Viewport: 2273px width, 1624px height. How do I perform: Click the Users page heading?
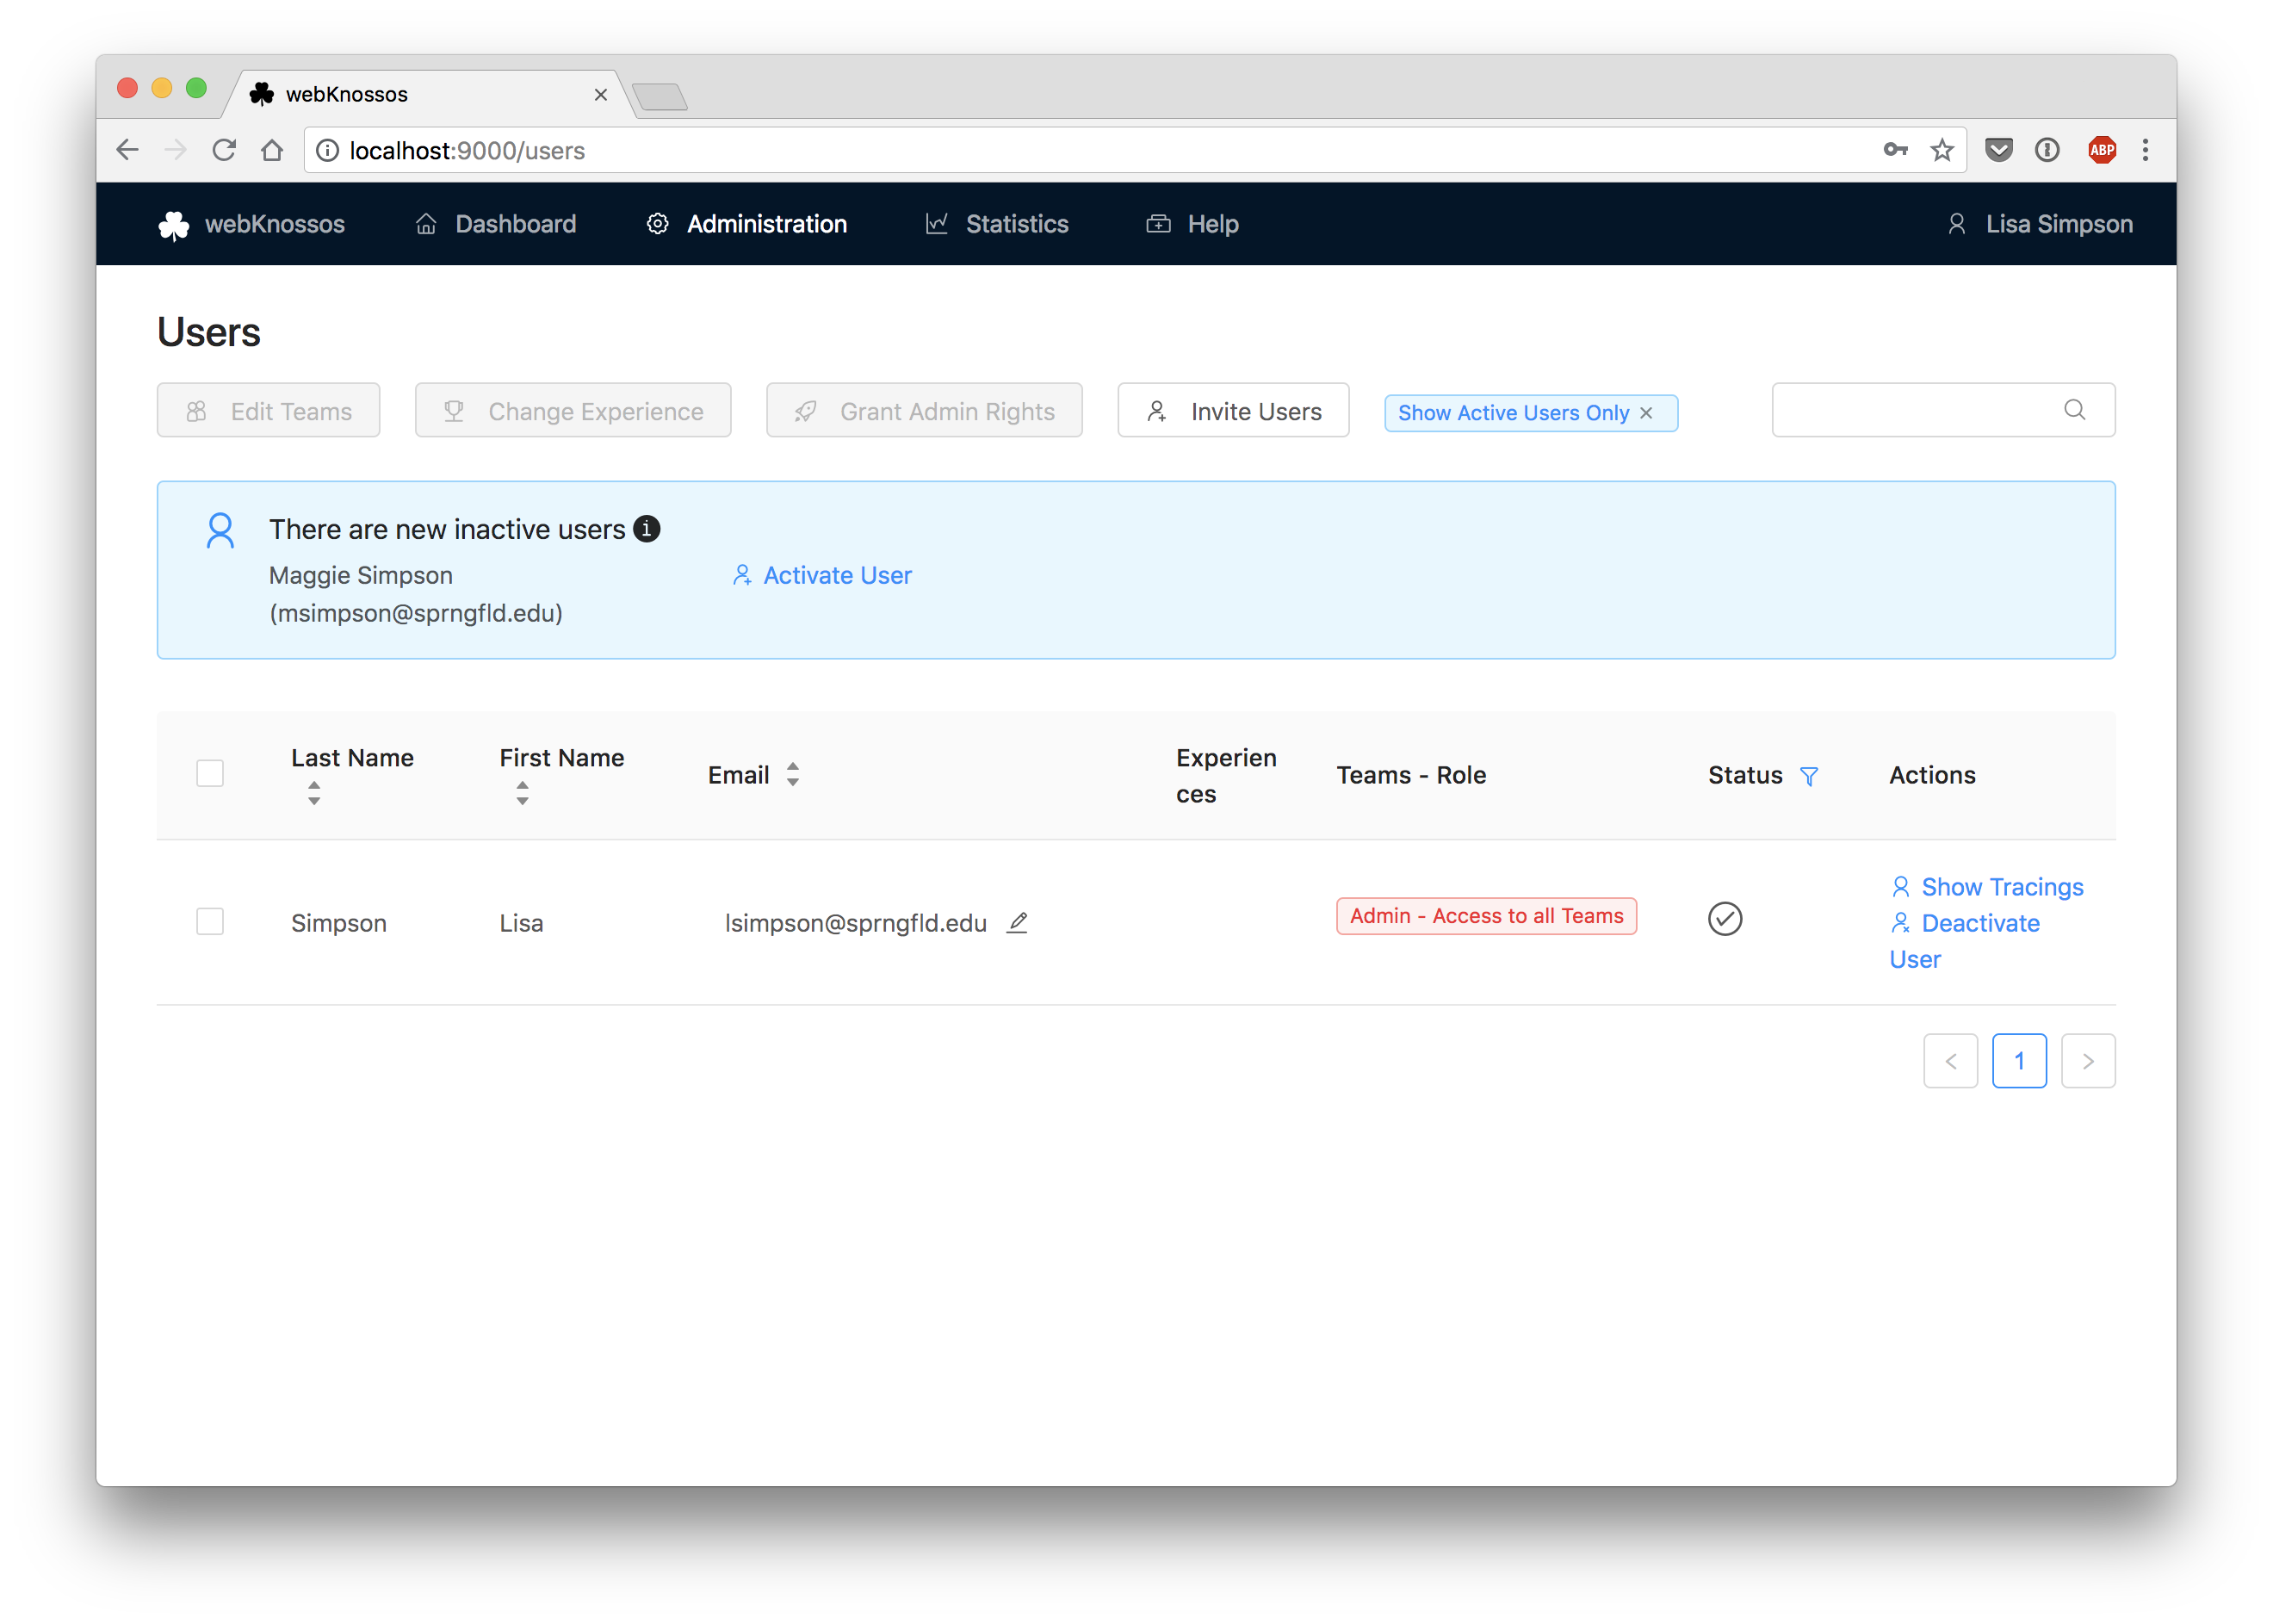209,331
